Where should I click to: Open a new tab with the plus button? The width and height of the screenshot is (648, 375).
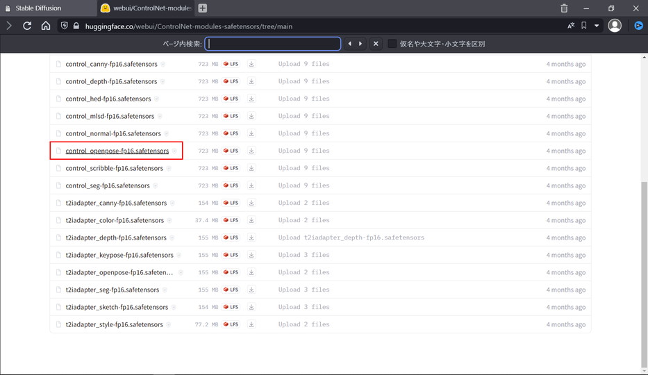click(203, 8)
